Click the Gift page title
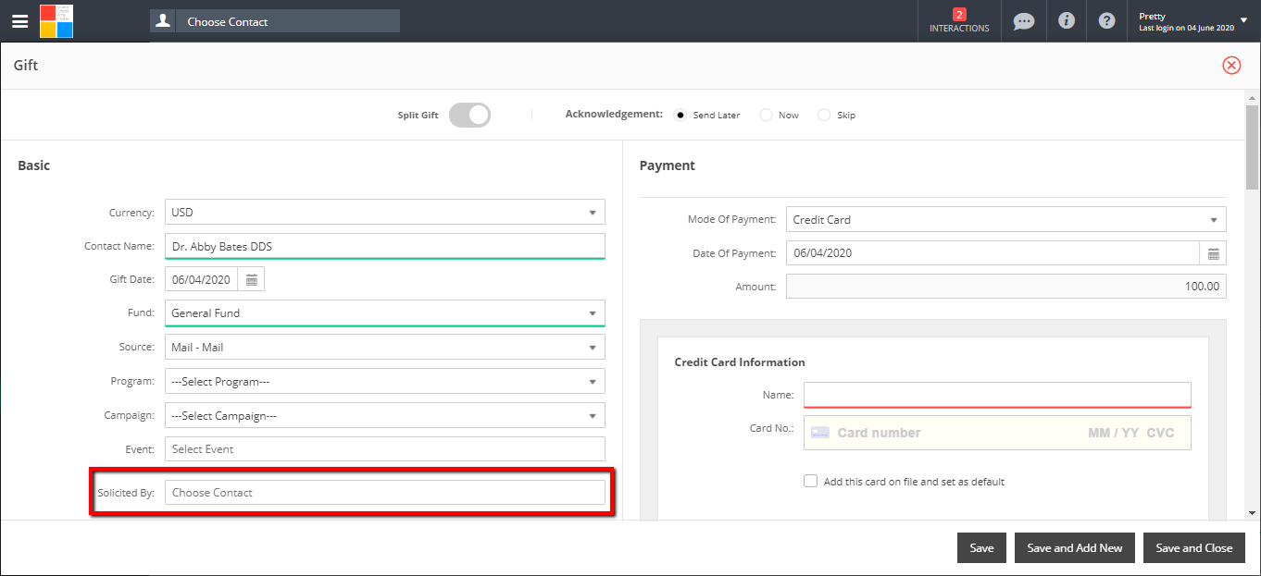Viewport: 1261px width, 576px height. (x=26, y=66)
